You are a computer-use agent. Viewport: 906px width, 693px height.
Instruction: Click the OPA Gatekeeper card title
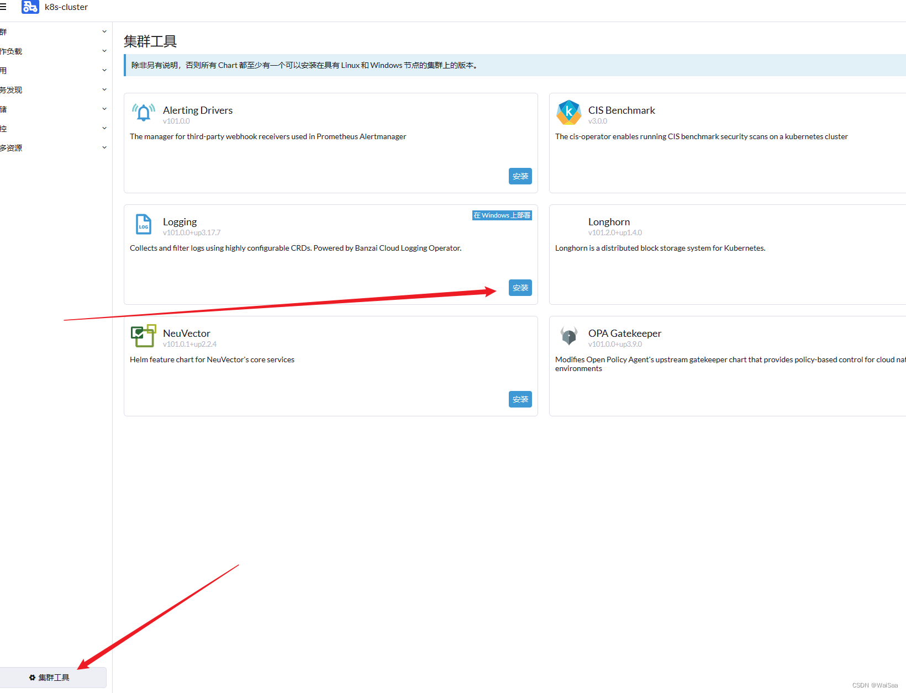[x=624, y=334]
